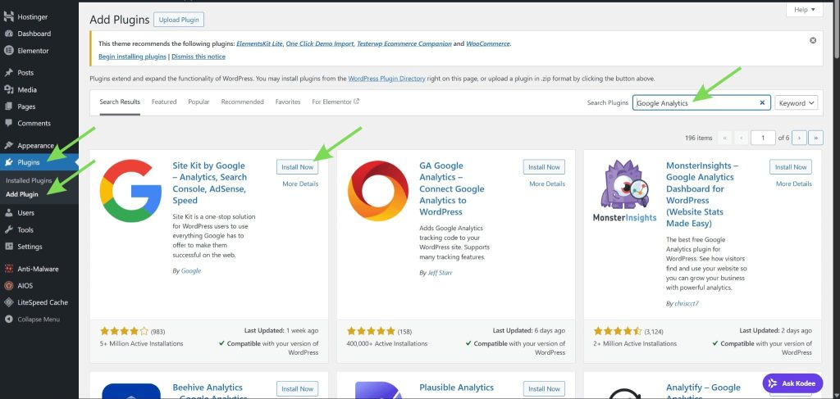Click the Upload Plugin button

(x=179, y=20)
